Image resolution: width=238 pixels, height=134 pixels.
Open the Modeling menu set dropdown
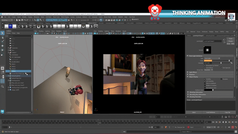[7, 20]
